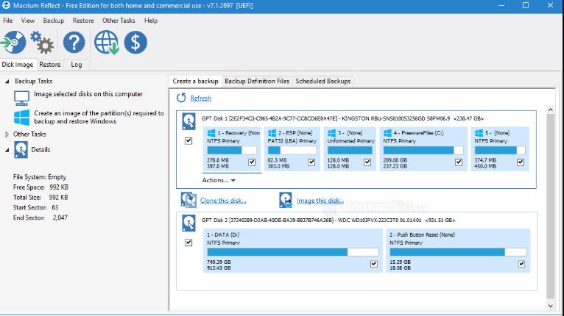Screen dimensions: 564x316
Task: Open the View menu
Action: pyautogui.click(x=28, y=21)
